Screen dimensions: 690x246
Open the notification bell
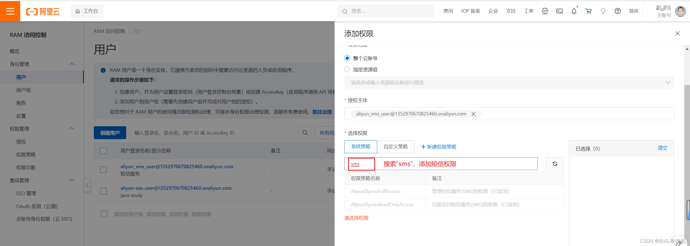[574, 11]
